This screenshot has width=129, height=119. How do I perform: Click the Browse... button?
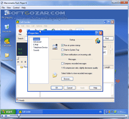67,79
